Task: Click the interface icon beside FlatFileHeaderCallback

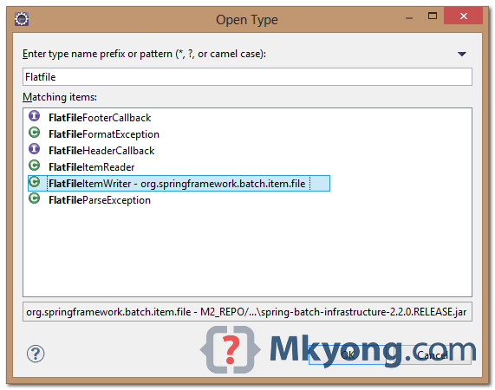Action: (x=34, y=149)
